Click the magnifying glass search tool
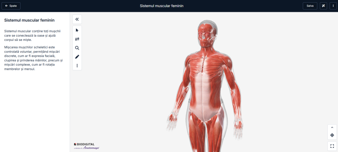Image resolution: width=338 pixels, height=152 pixels. [77, 48]
